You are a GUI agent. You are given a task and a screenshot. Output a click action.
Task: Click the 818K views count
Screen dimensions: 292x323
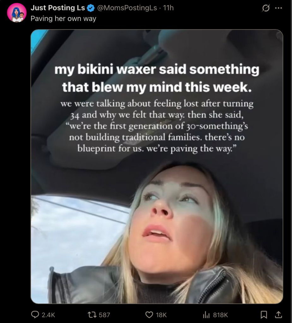(x=220, y=315)
